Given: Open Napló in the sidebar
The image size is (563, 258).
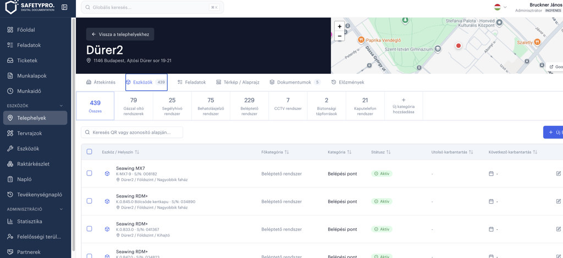Looking at the screenshot, I should pyautogui.click(x=35, y=179).
